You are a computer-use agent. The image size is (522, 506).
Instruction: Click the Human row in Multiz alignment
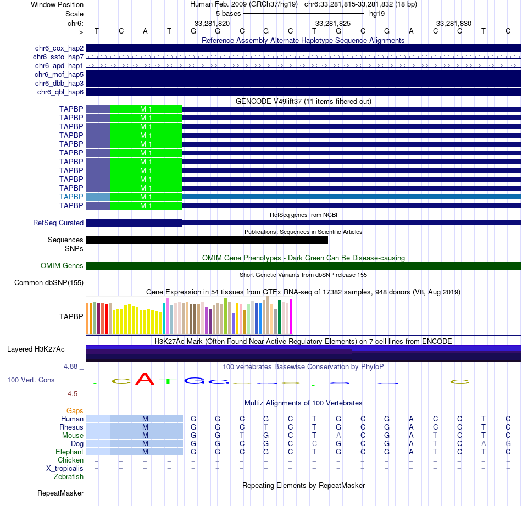tap(303, 419)
